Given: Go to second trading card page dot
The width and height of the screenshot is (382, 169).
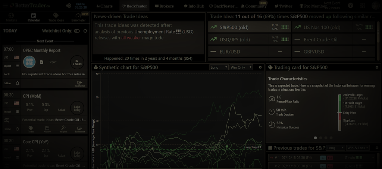Looking at the screenshot, I should pos(320,138).
